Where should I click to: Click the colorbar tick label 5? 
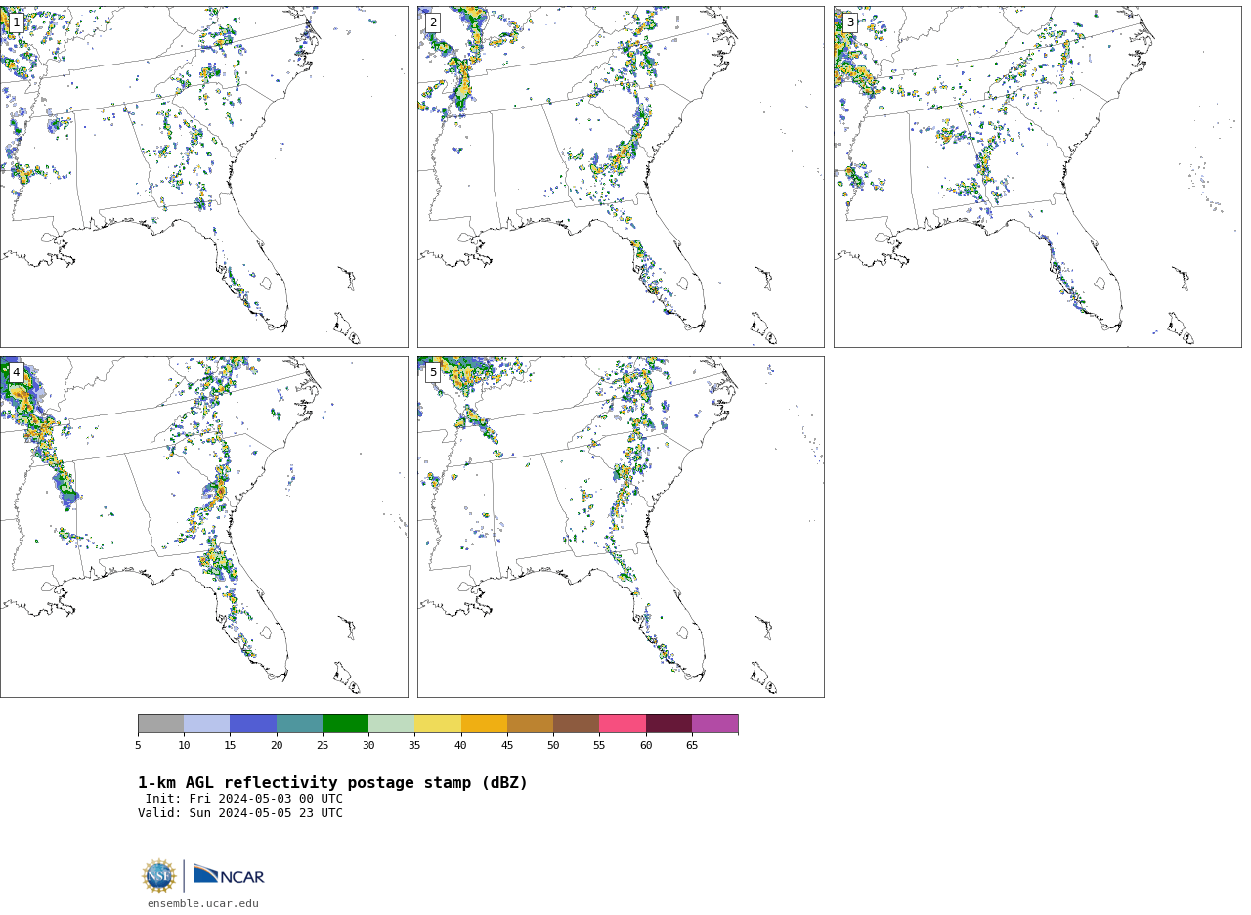coord(138,746)
